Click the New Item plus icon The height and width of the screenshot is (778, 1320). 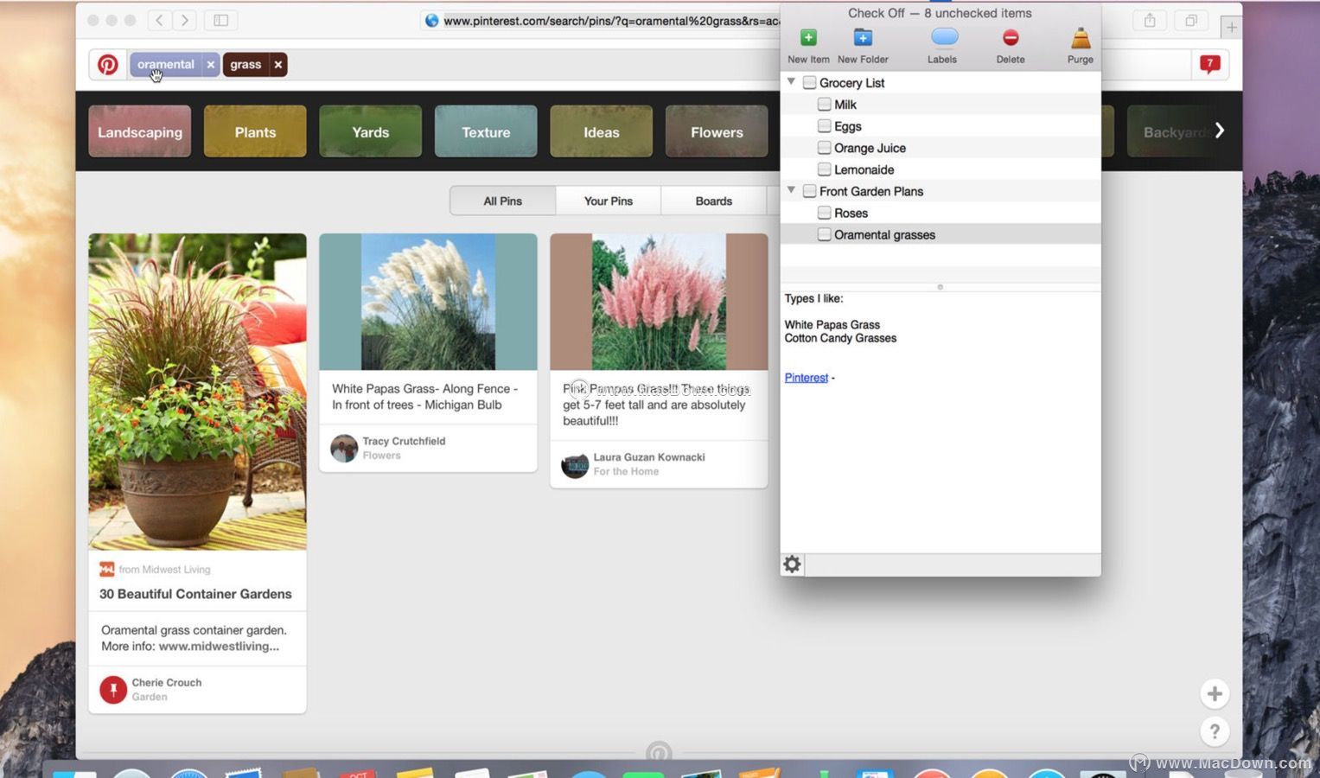point(808,38)
